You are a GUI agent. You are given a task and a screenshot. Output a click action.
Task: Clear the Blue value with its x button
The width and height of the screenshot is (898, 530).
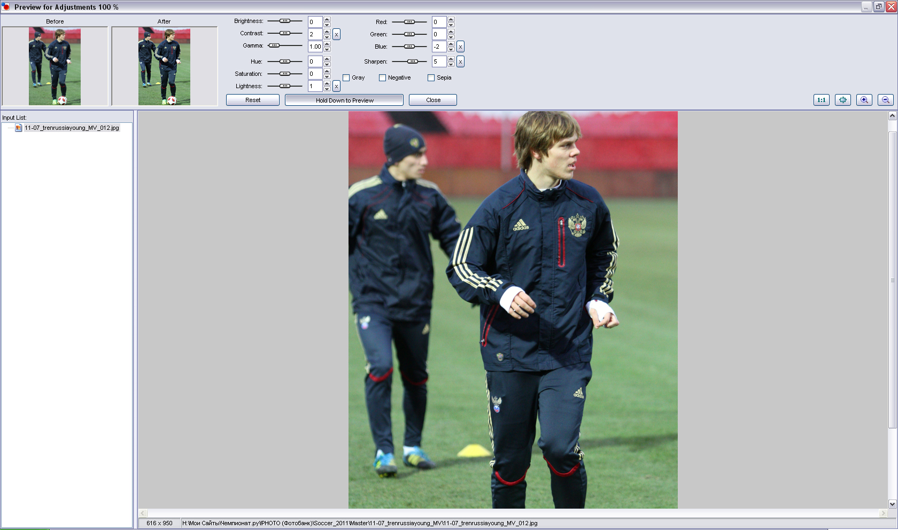coord(460,46)
